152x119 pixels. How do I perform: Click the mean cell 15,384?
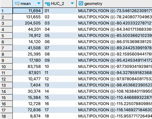[28, 98]
